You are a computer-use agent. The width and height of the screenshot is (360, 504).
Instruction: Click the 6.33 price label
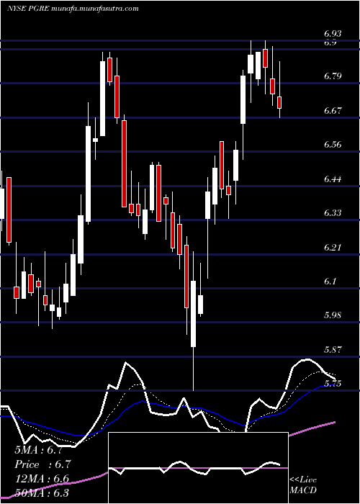point(333,213)
